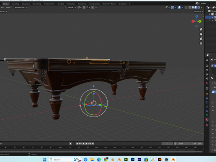
Task: Toggle the viewport overlays display
Action: tap(179, 7)
